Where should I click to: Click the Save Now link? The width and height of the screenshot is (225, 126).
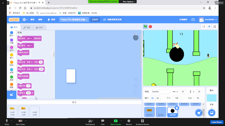(x=183, y=20)
